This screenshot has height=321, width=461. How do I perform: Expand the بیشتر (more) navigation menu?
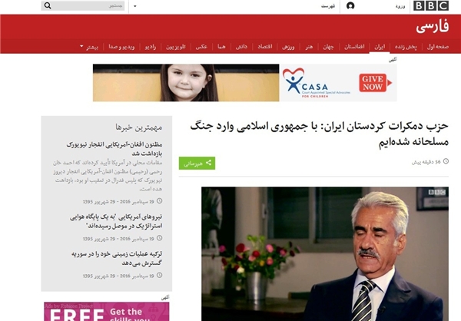point(91,47)
